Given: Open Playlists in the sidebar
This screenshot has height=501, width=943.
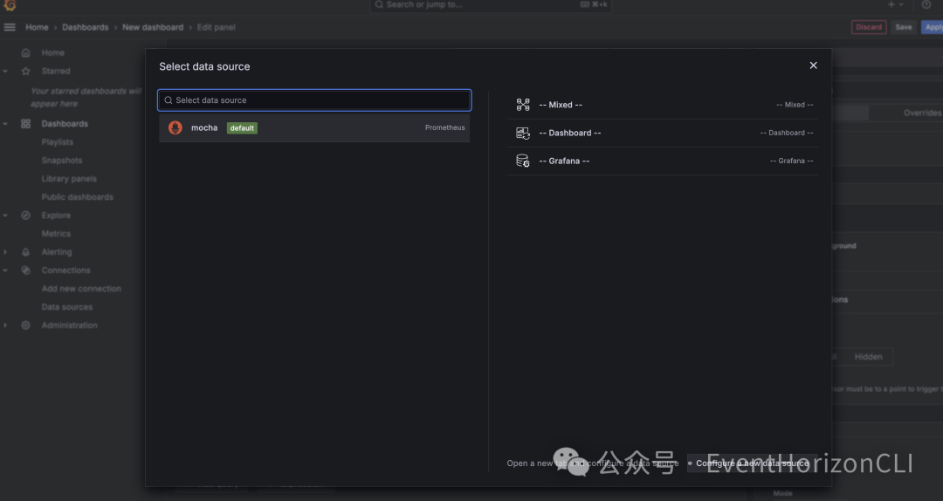Looking at the screenshot, I should point(57,142).
